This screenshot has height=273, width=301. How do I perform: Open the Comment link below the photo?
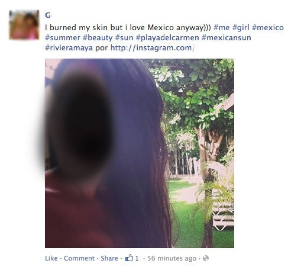(x=79, y=258)
